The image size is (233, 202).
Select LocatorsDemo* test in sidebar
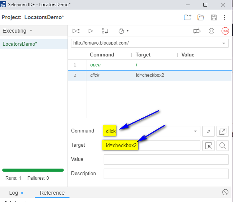point(34,44)
